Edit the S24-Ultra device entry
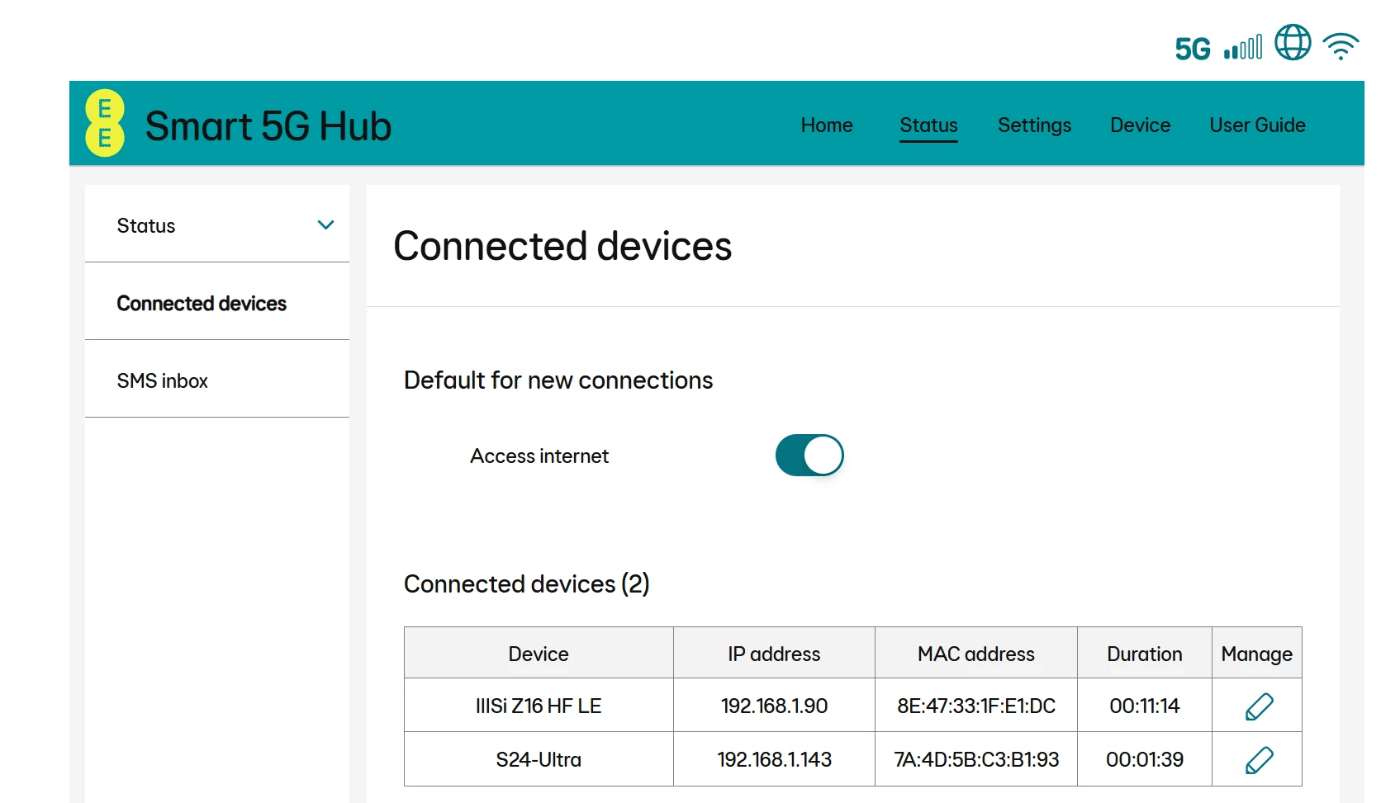 point(1259,760)
